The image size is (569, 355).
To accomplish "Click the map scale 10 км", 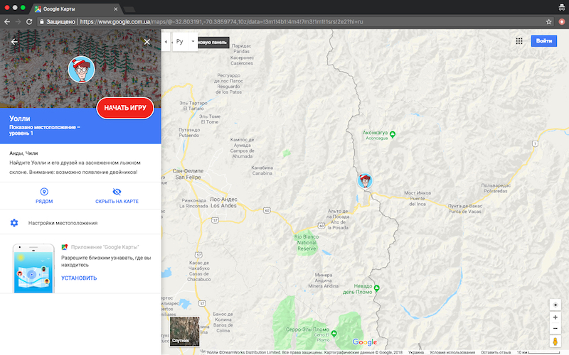I will click(x=538, y=352).
